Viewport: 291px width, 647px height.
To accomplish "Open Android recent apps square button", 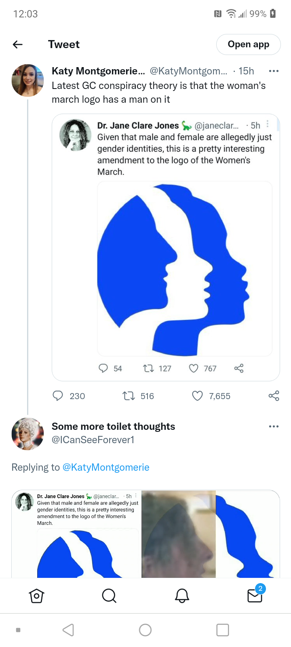I will 223,630.
